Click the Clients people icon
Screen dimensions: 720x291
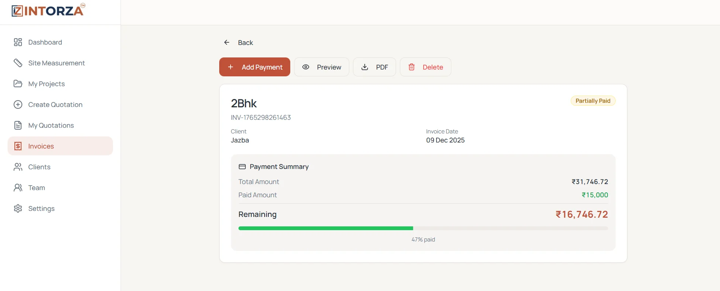[18, 167]
